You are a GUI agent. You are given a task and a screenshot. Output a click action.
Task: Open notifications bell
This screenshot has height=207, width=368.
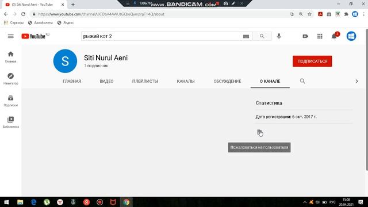(334, 36)
